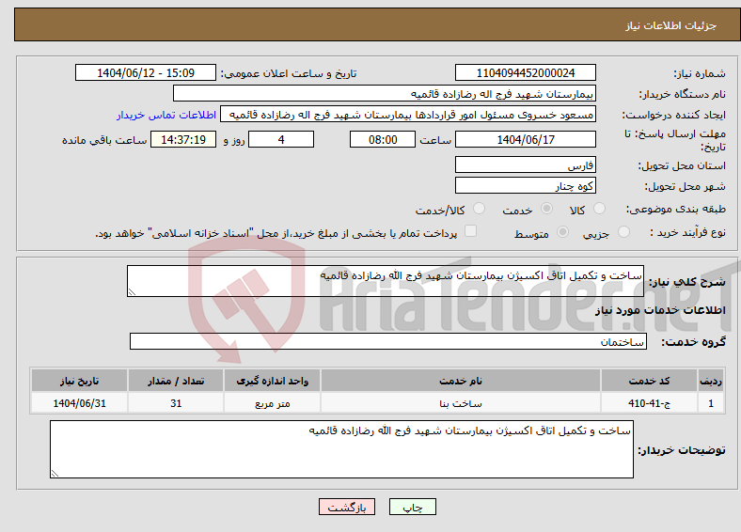Click the واحد اندازه گیری column header
The width and height of the screenshot is (741, 532).
(272, 381)
